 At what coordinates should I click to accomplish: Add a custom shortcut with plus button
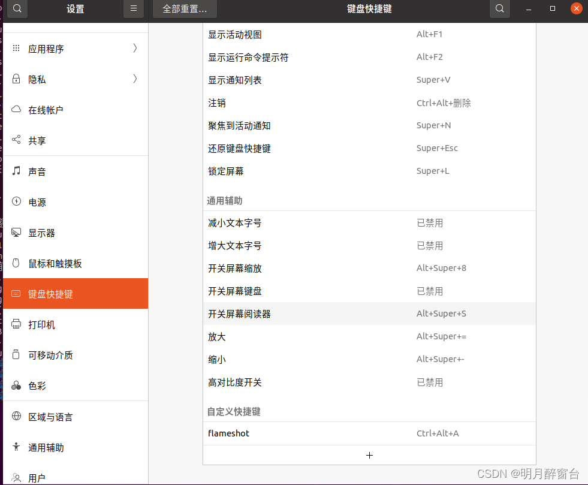click(x=369, y=455)
